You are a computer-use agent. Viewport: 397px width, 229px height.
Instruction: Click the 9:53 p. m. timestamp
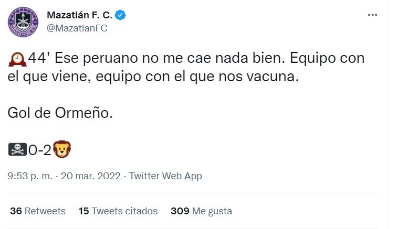coord(30,176)
